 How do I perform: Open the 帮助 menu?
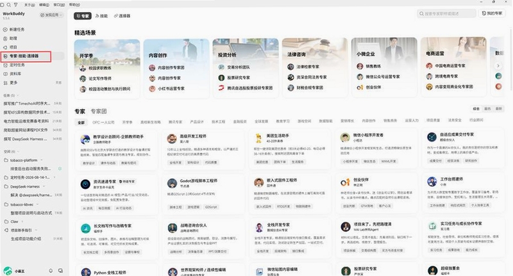[74, 4]
